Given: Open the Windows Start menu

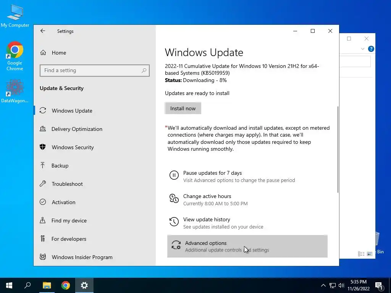Looking at the screenshot, I should (9, 285).
